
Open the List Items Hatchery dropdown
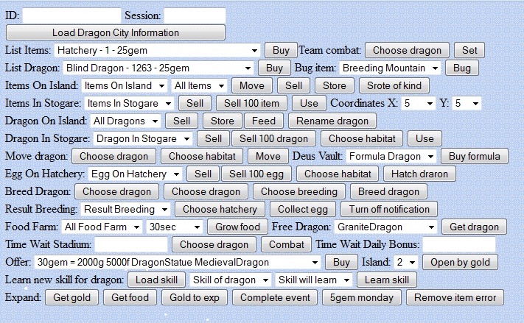[x=158, y=50]
